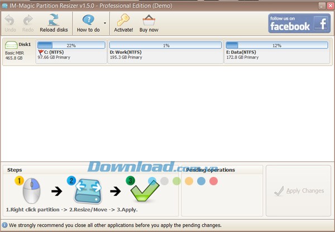The width and height of the screenshot is (335, 232).
Task: Click the 97.66 GB Primary text
Action: [54, 57]
